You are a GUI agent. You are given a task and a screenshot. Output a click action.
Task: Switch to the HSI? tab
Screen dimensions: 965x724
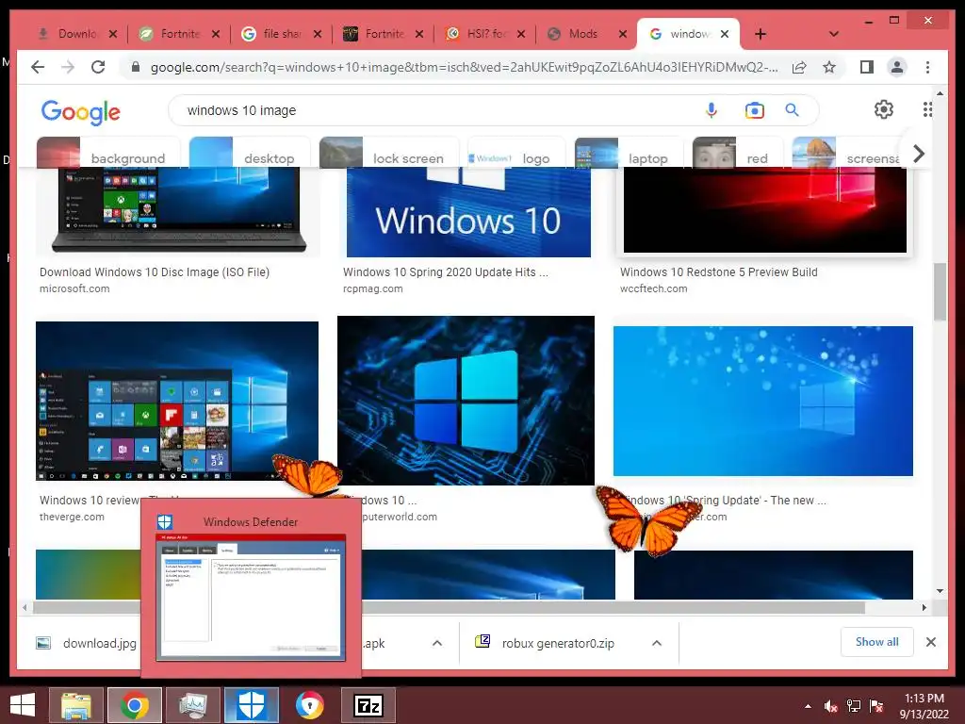pos(485,34)
